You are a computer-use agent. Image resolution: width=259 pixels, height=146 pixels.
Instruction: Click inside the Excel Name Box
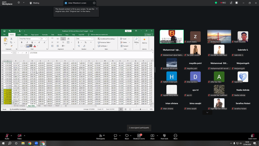pyautogui.click(x=7, y=53)
